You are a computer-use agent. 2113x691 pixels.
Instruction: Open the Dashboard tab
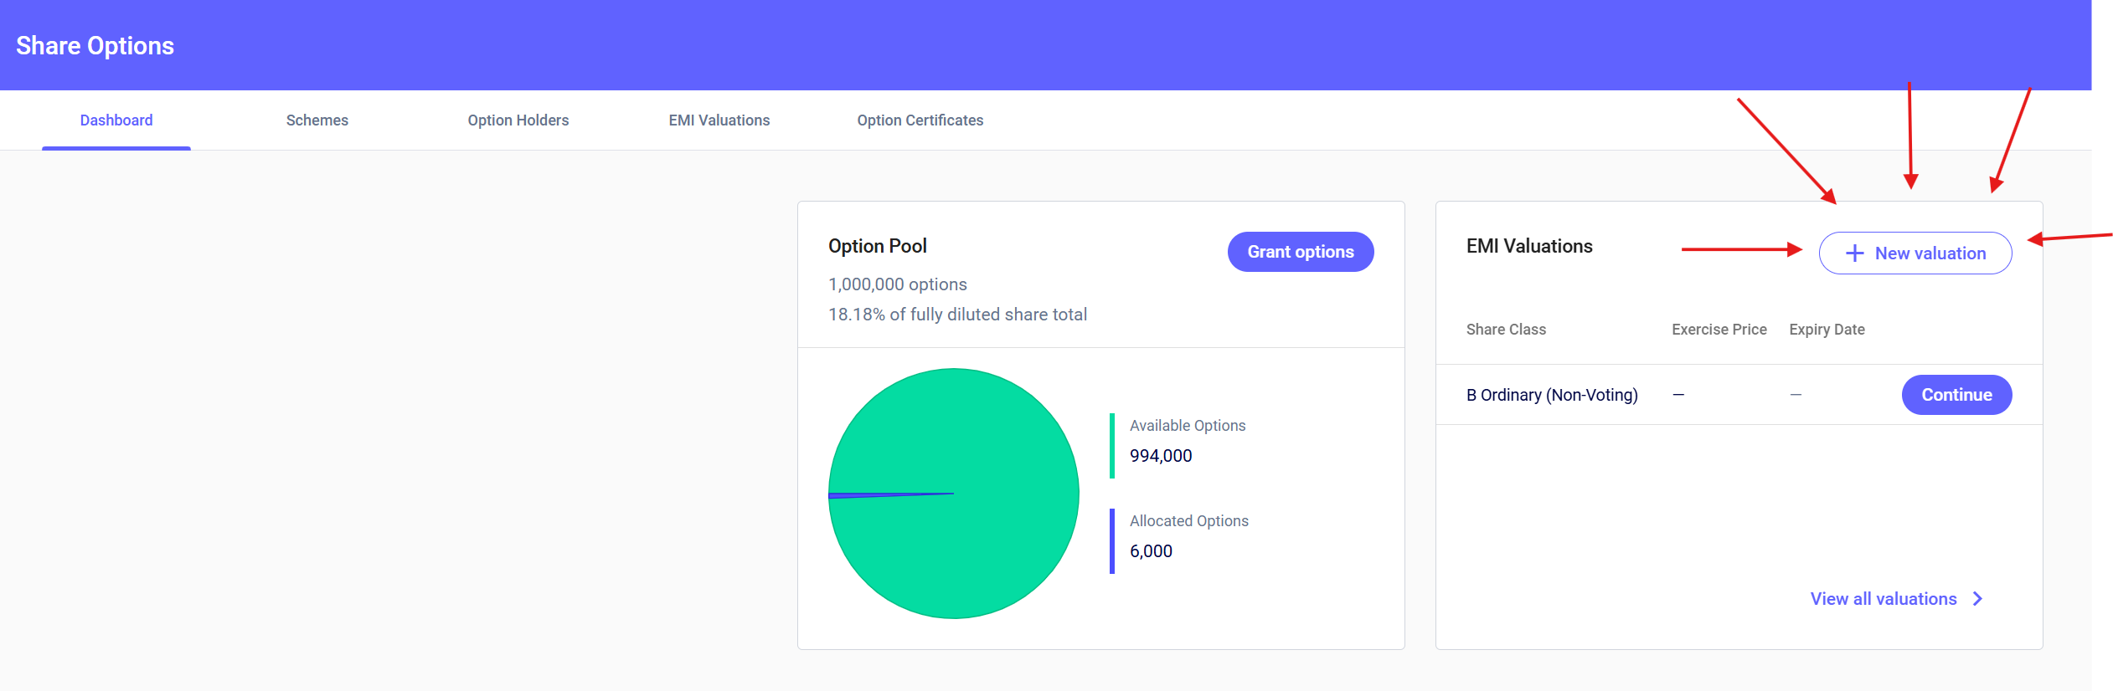point(116,120)
